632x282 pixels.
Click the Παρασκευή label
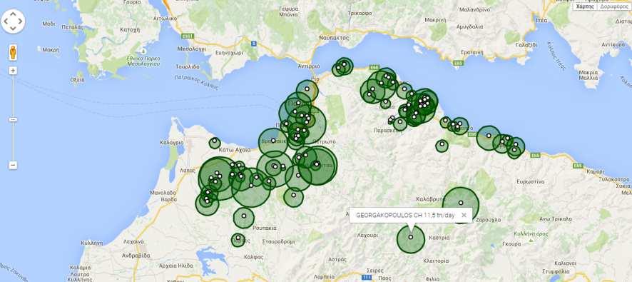point(387,131)
